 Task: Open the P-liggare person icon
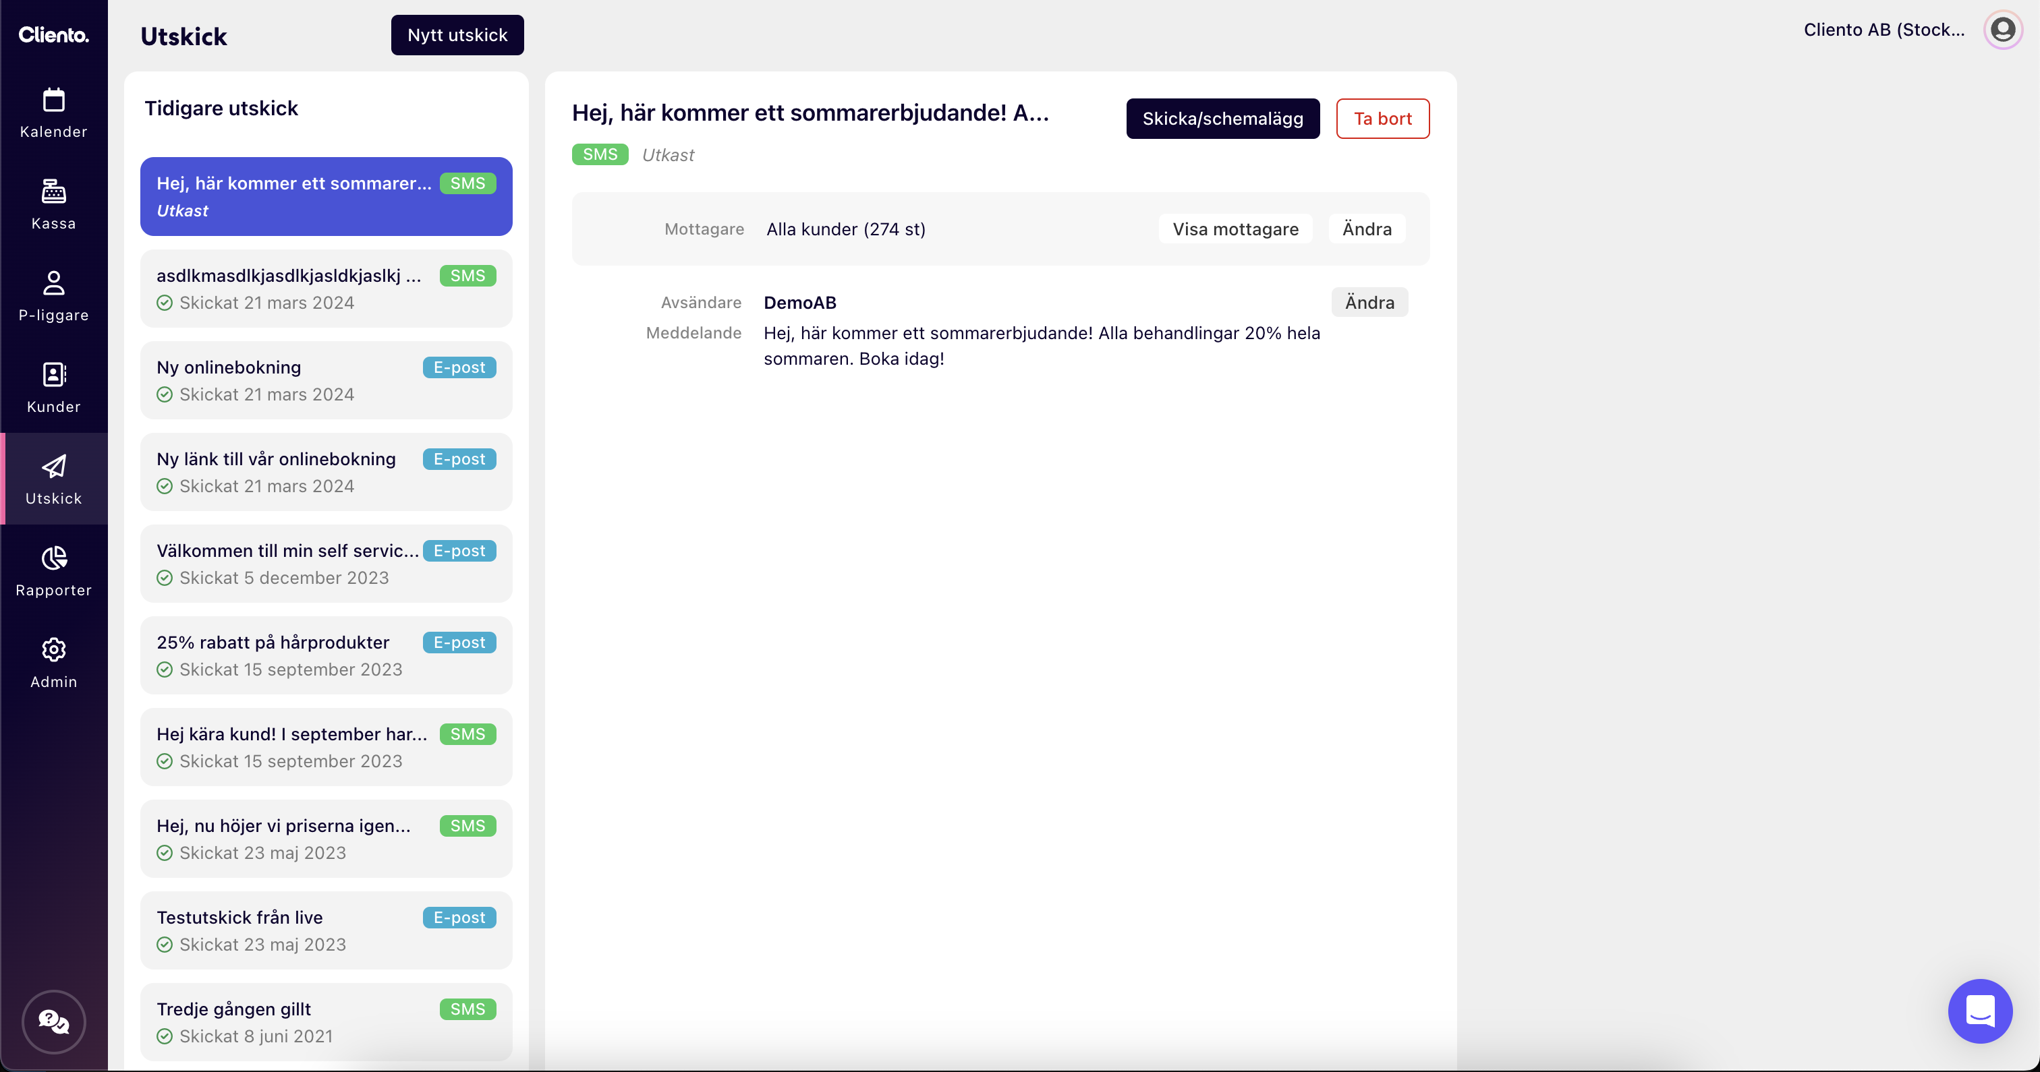[54, 282]
